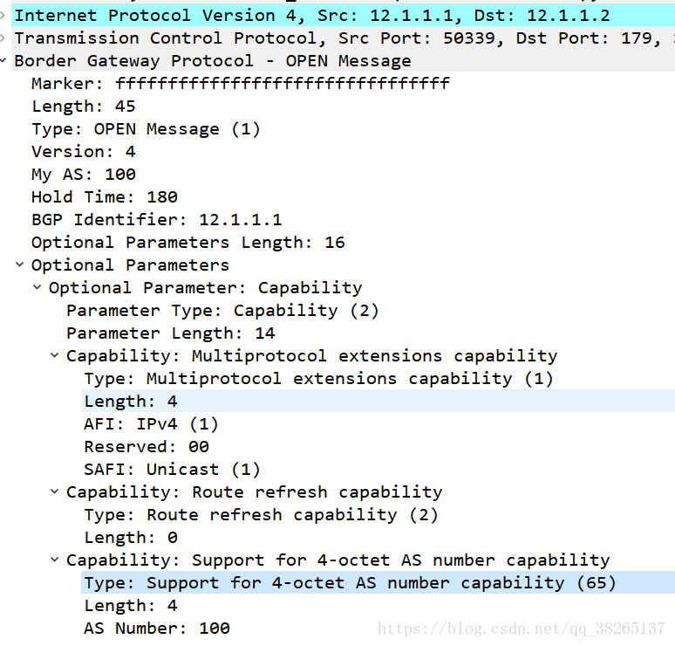
Task: Select Type: OPEN Message (1) row
Action: click(146, 129)
